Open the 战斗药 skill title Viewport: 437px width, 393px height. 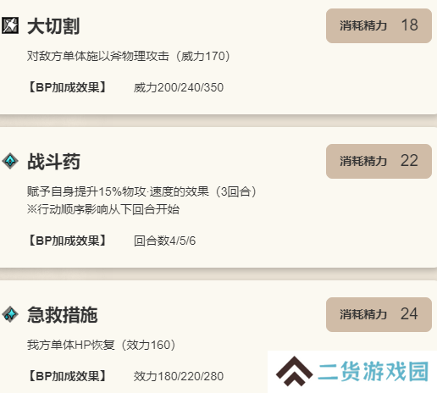(x=53, y=162)
